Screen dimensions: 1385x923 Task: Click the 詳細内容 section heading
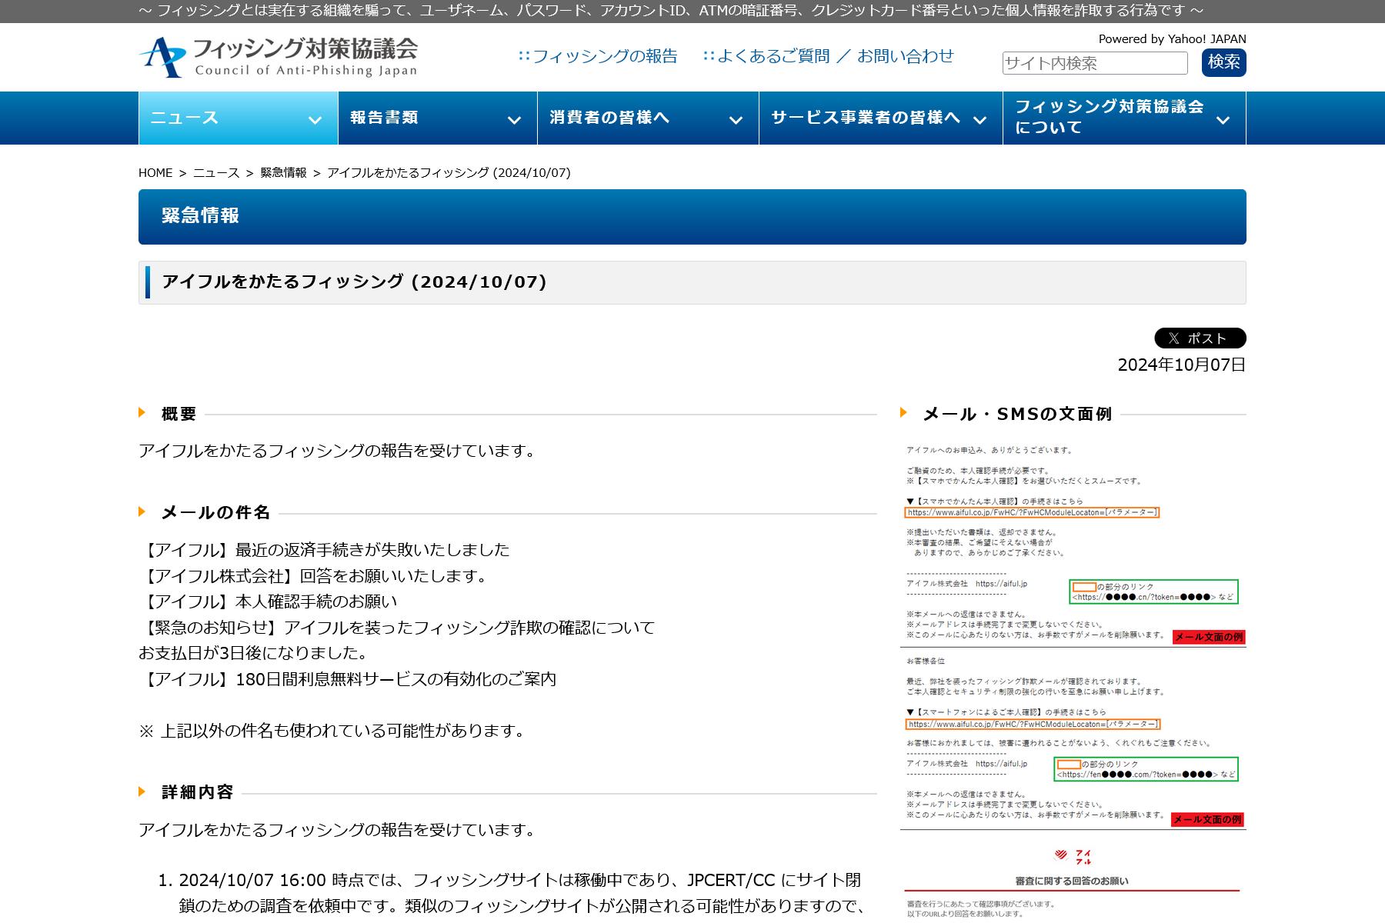pyautogui.click(x=197, y=792)
